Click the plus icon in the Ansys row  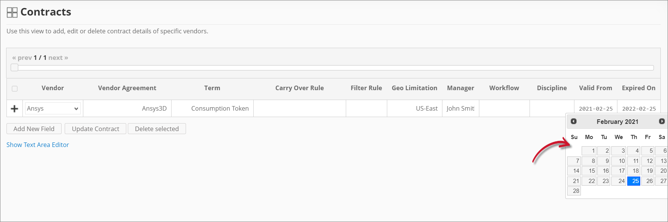pyautogui.click(x=14, y=109)
